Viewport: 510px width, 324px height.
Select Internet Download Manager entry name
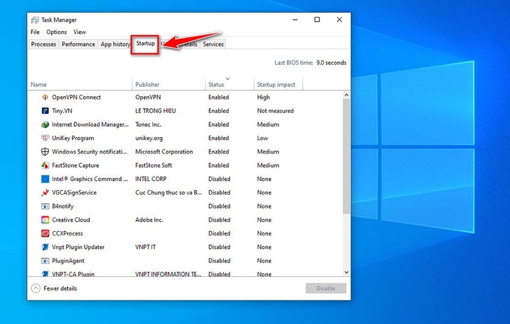90,125
